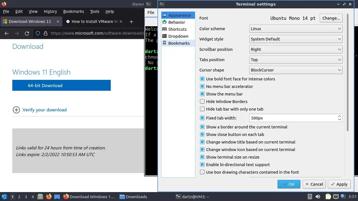
Task: Click the Apply button
Action: point(339,184)
